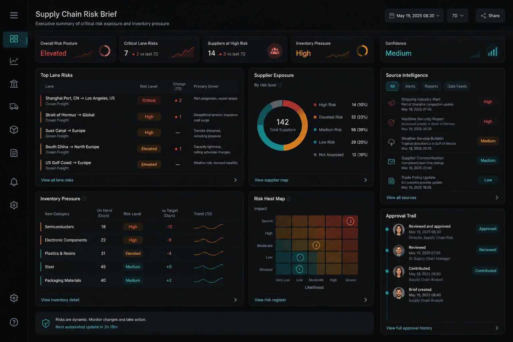Click the Sr. Supply Chain Manager avatar
This screenshot has width=513, height=342.
(x=398, y=251)
